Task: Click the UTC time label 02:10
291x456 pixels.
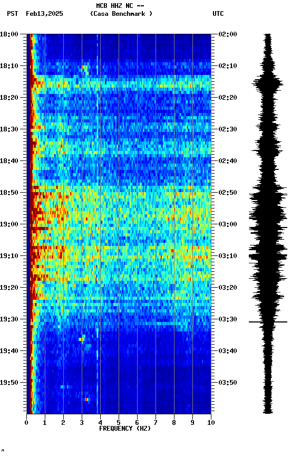Action: pyautogui.click(x=227, y=66)
